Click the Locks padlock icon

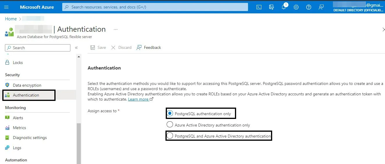[8, 62]
